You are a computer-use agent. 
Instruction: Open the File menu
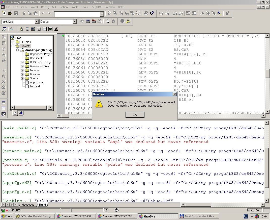point(8,7)
